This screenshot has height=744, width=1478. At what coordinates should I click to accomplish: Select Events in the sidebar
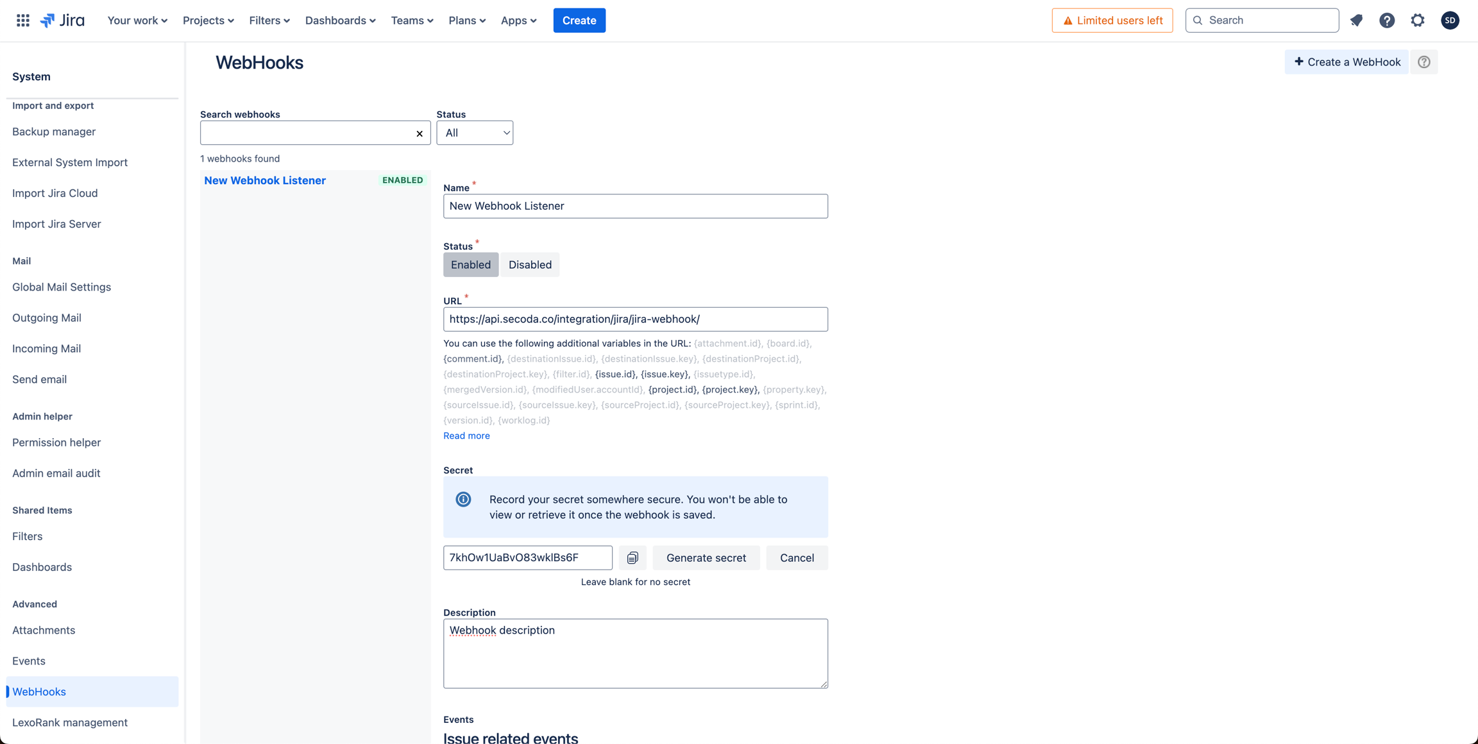29,661
